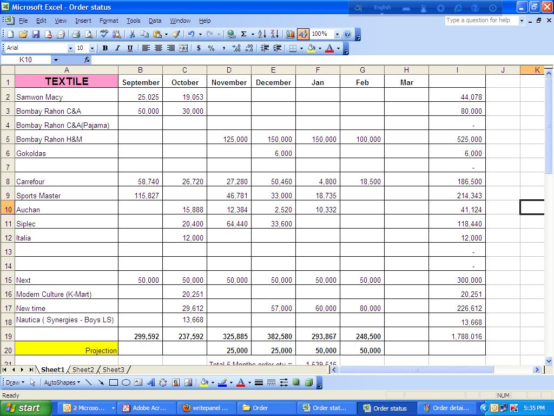Increase decimal places
Screen dimensions: 554x416
pos(236,48)
